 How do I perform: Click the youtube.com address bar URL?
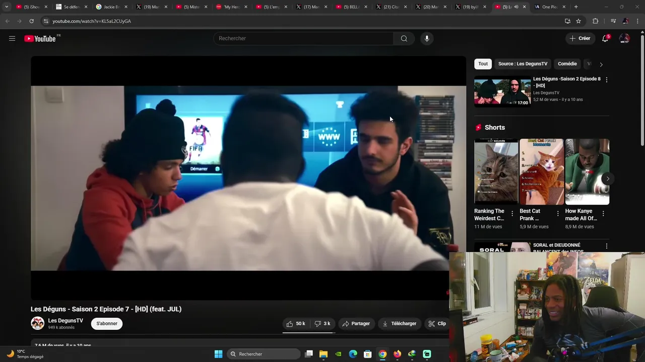tap(92, 21)
